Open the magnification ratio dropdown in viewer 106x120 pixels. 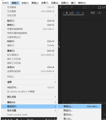click(76, 103)
